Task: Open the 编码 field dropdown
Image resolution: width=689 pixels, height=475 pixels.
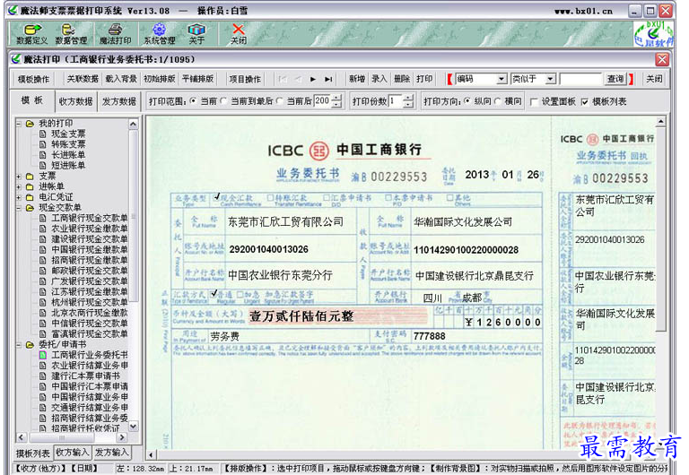Action: pyautogui.click(x=501, y=79)
